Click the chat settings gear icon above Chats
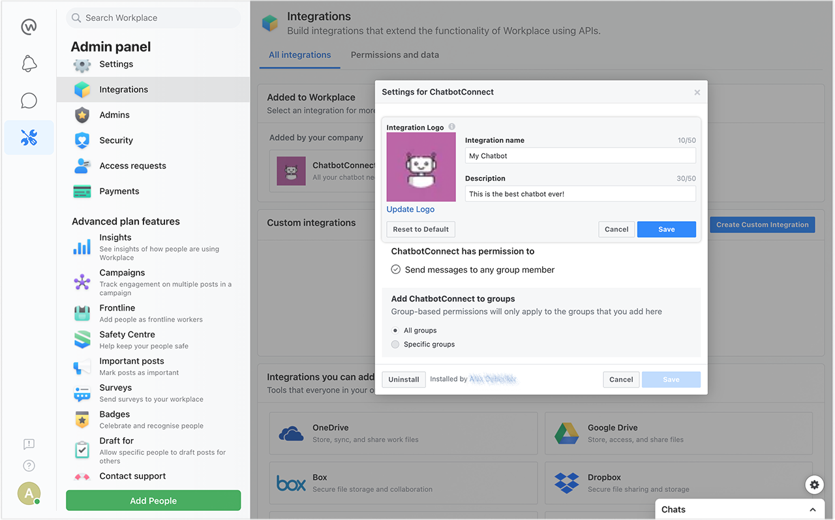Screen dimensions: 835x520 tap(814, 485)
